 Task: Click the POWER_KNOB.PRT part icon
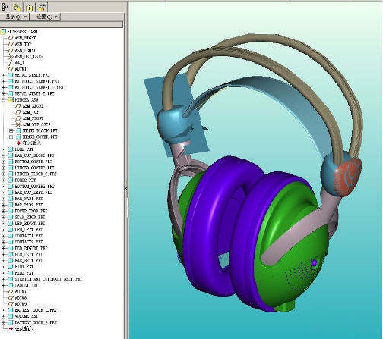tap(11, 211)
